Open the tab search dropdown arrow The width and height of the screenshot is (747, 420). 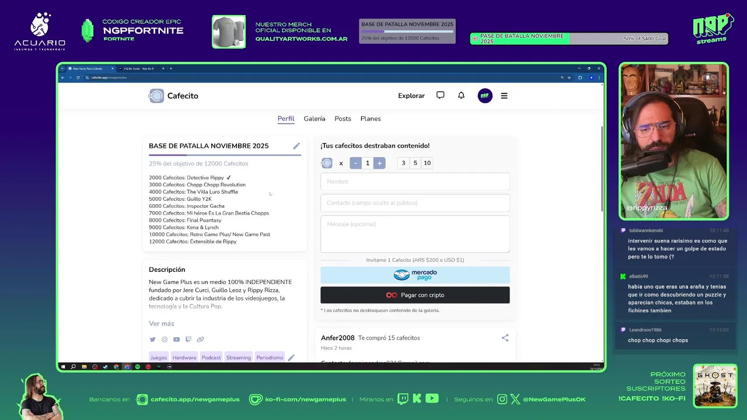[x=62, y=68]
